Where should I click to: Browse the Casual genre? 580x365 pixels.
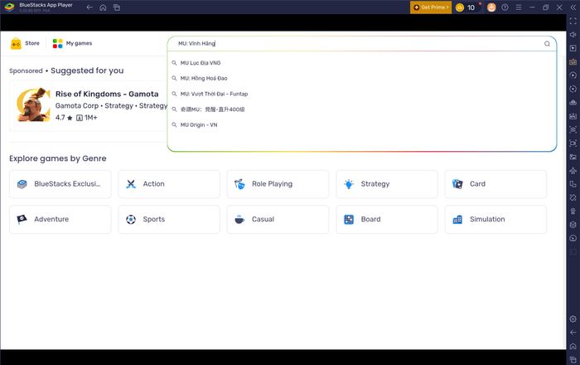[x=278, y=220]
